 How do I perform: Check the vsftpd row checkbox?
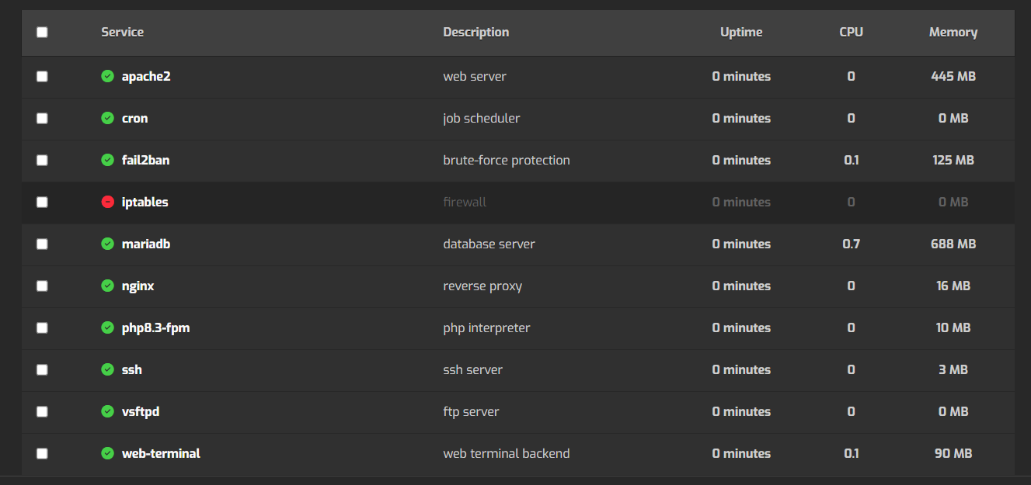click(42, 411)
